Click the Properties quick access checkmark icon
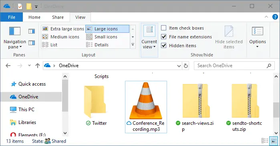280x146 pixels. (20, 6)
